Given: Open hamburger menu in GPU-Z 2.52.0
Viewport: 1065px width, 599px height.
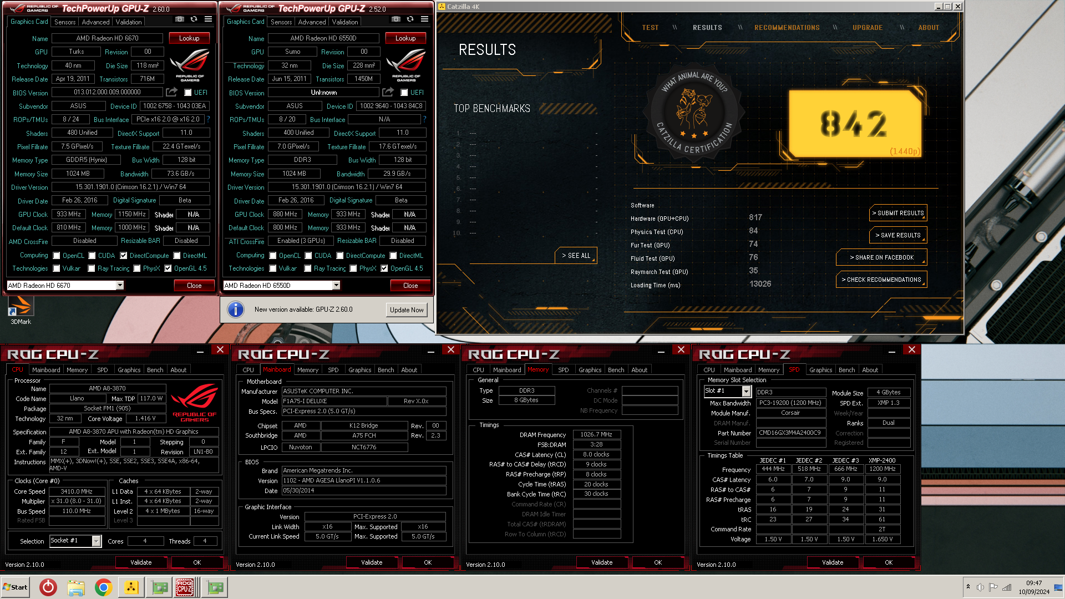Looking at the screenshot, I should pyautogui.click(x=424, y=19).
